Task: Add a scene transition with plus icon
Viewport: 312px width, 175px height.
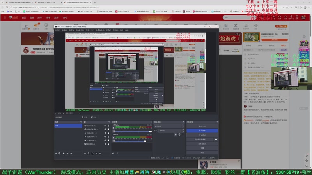Action: point(175,135)
